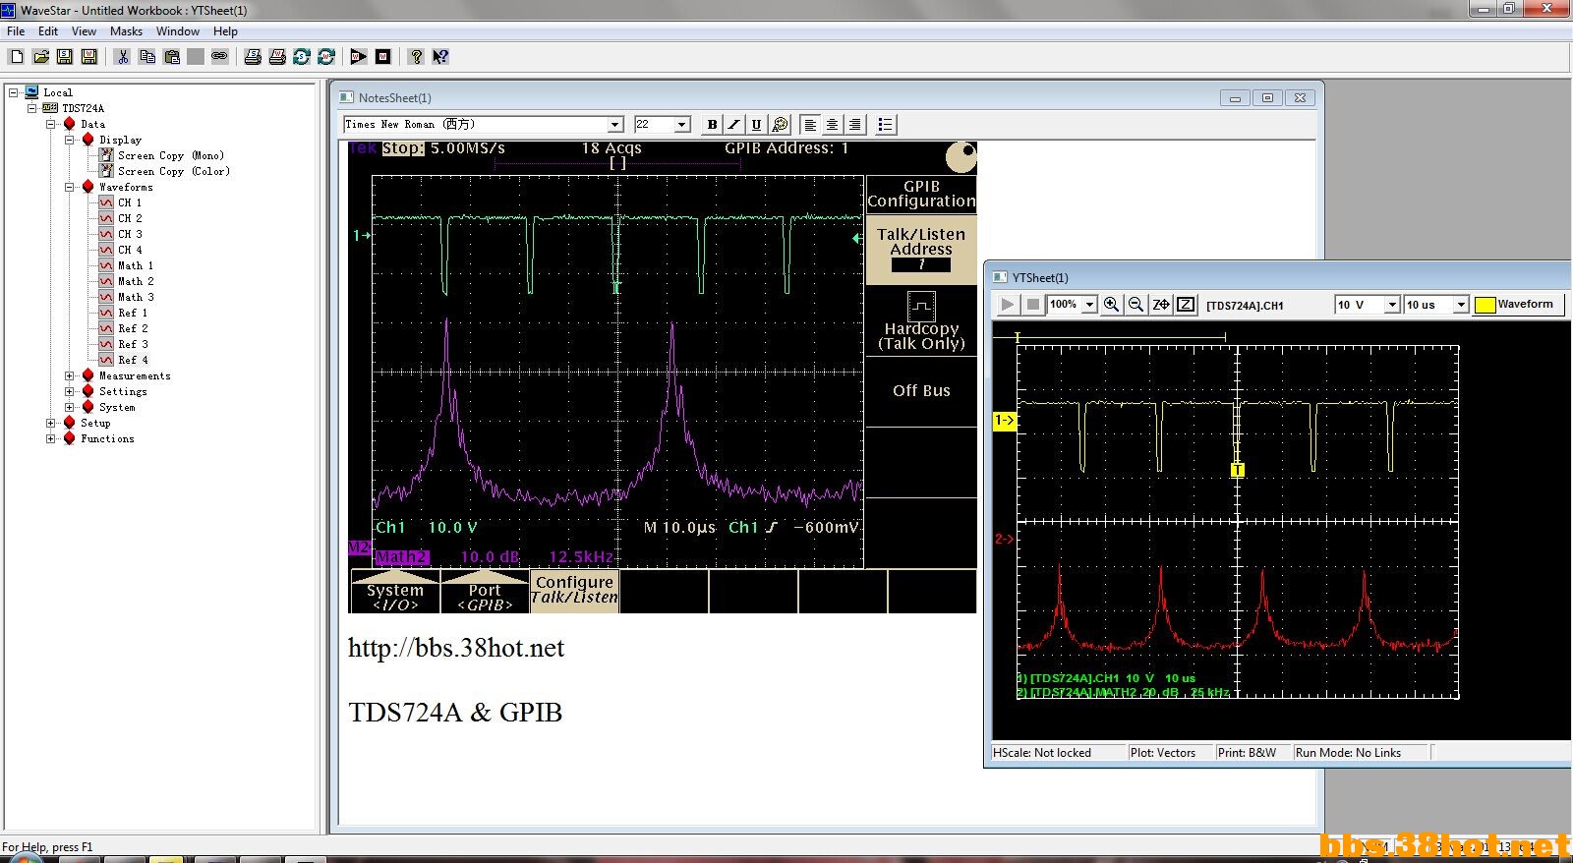The width and height of the screenshot is (1573, 863).
Task: Zoom out on the YTSheet waveform
Action: coord(1136,305)
